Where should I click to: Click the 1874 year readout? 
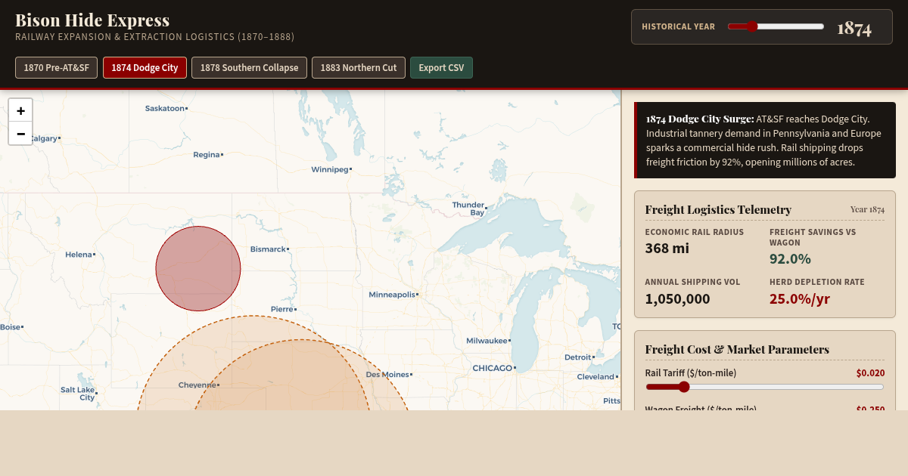854,28
